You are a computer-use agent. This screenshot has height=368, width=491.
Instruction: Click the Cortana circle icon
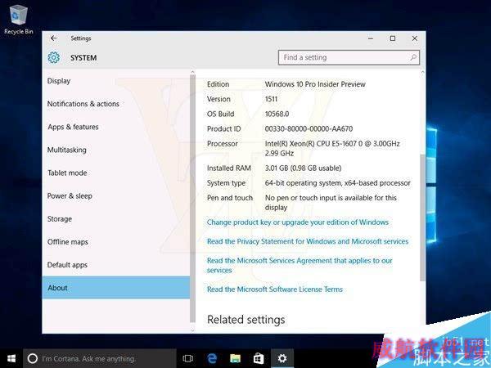pos(33,359)
